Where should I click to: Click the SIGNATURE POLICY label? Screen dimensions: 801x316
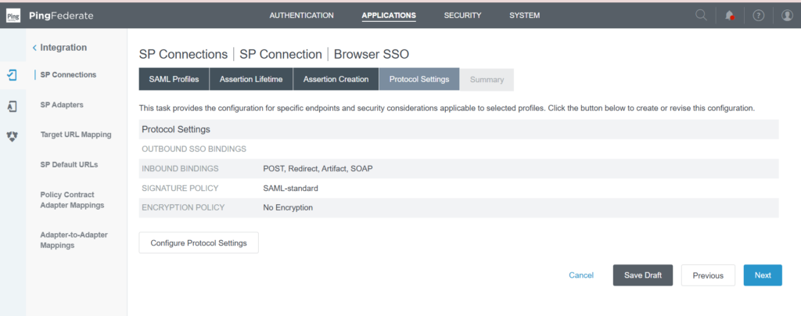[180, 189]
